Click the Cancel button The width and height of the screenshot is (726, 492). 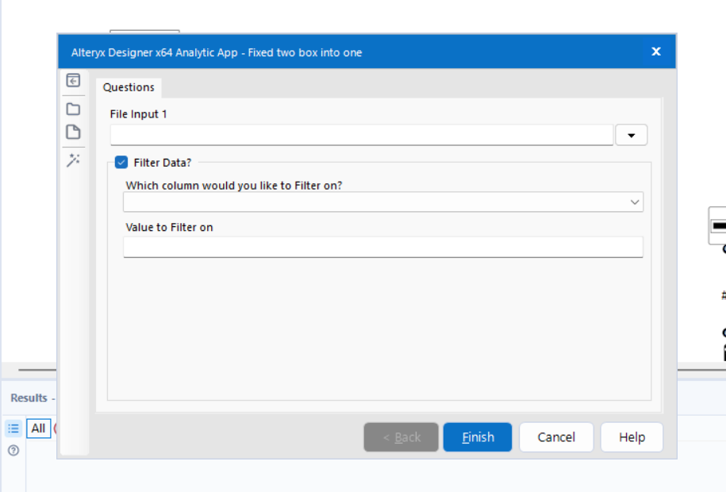pos(556,437)
